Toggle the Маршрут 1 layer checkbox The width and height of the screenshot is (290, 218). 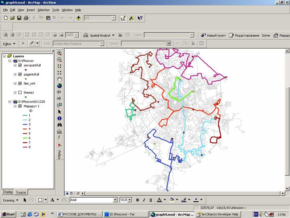pos(20,106)
